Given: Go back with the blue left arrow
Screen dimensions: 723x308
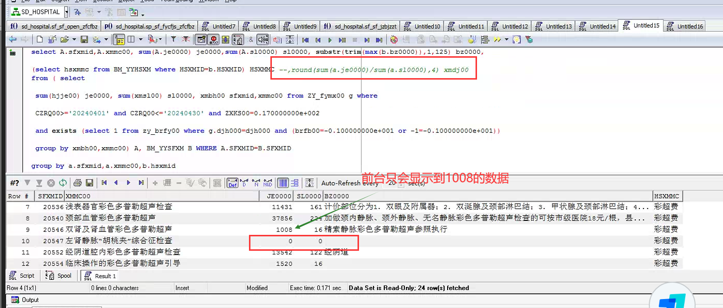Looking at the screenshot, I should point(13,39).
